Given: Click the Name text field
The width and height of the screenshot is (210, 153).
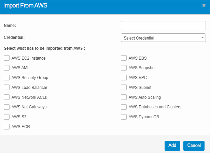Looking at the screenshot, I should 163,26.
